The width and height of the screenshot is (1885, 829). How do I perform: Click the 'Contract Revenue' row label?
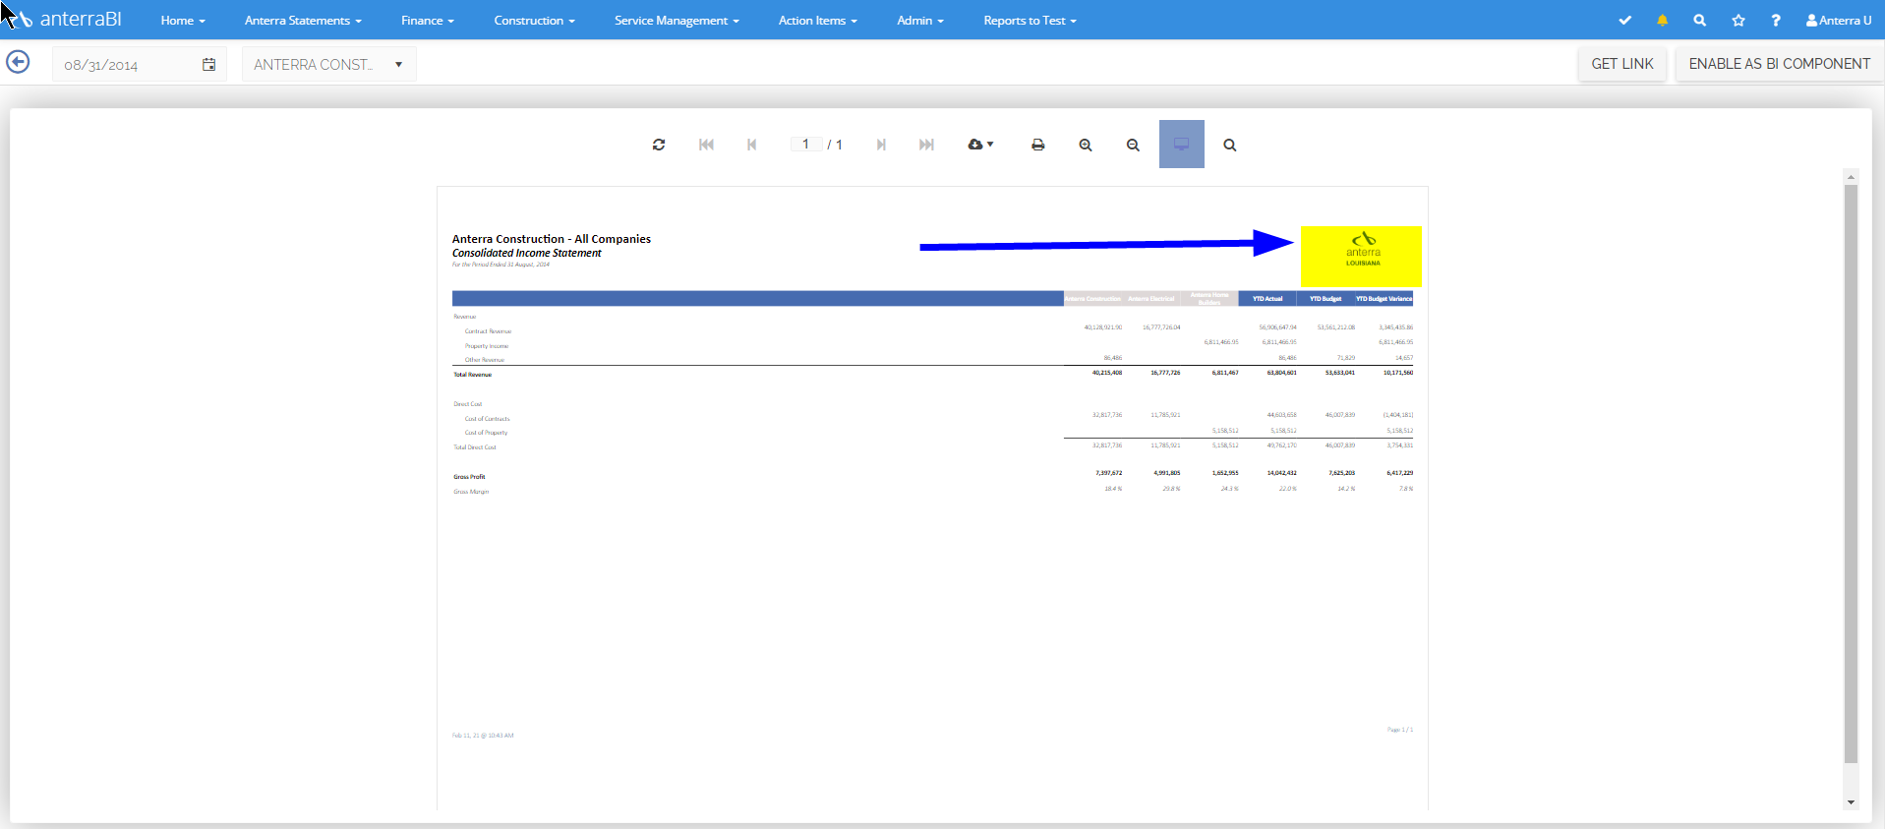488,331
